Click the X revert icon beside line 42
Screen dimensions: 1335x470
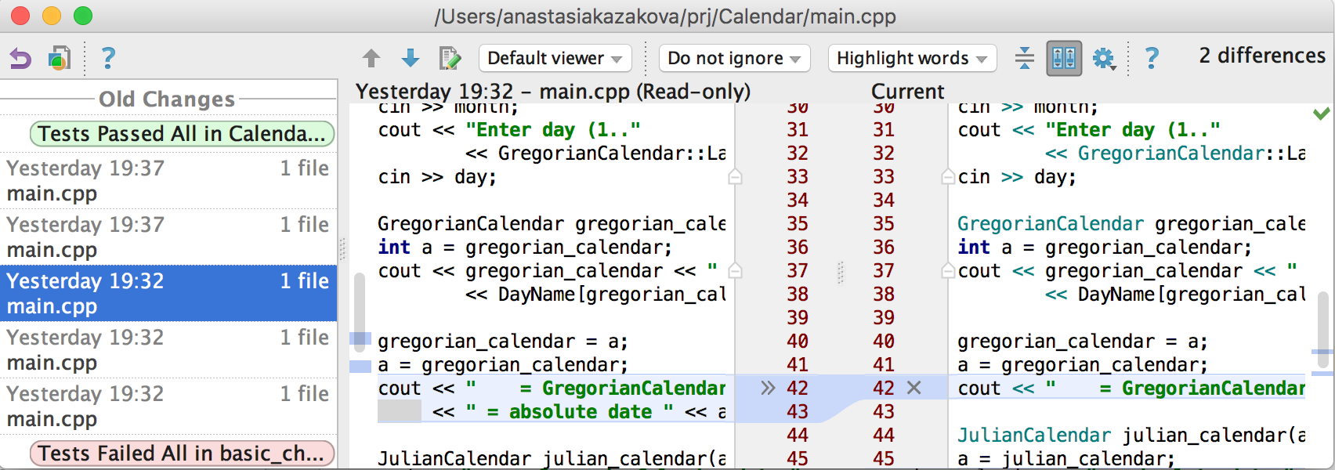click(914, 388)
